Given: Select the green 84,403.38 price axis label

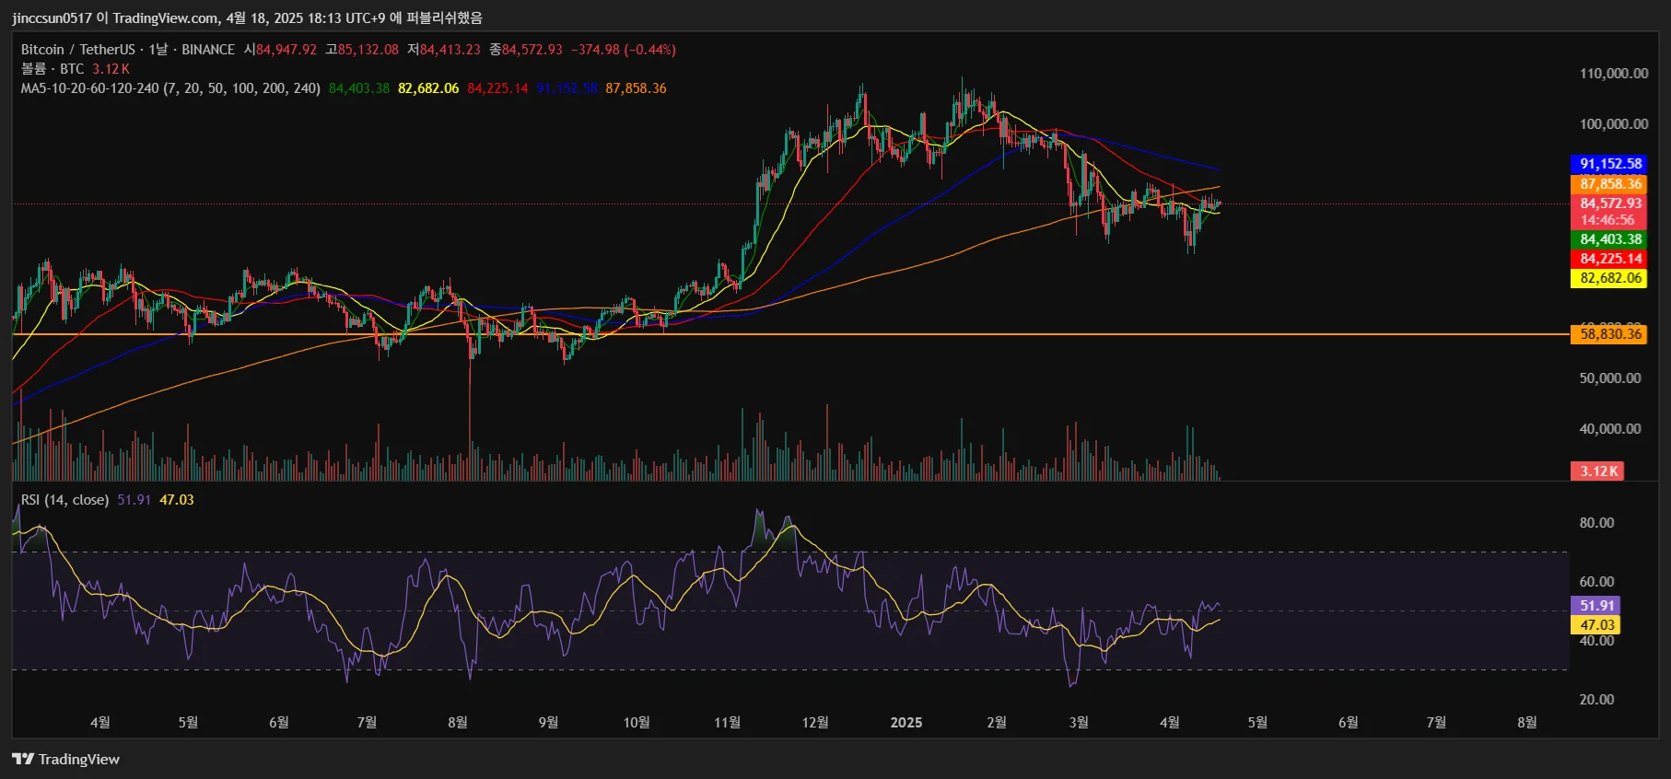Looking at the screenshot, I should pyautogui.click(x=1609, y=239).
